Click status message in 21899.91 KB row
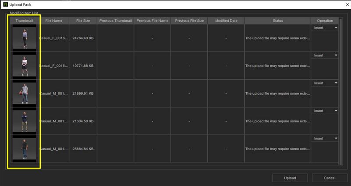The height and width of the screenshot is (186, 351). (x=278, y=93)
